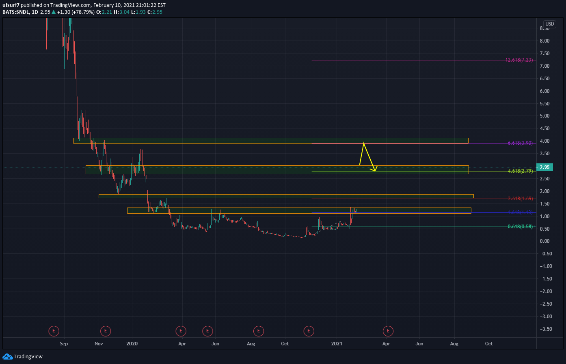This screenshot has height=364, width=566.
Task: Select the 0.618(0.58) Fibonacci label
Action: pos(520,227)
